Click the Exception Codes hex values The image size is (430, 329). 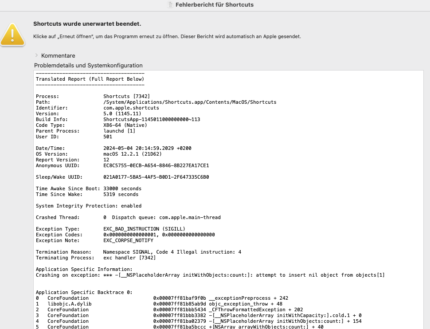(159, 235)
